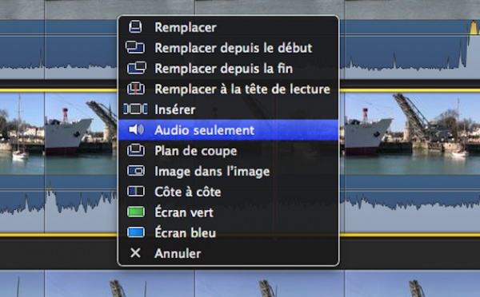Pick the green Écran vert swatch
The image size is (480, 297).
pos(136,212)
